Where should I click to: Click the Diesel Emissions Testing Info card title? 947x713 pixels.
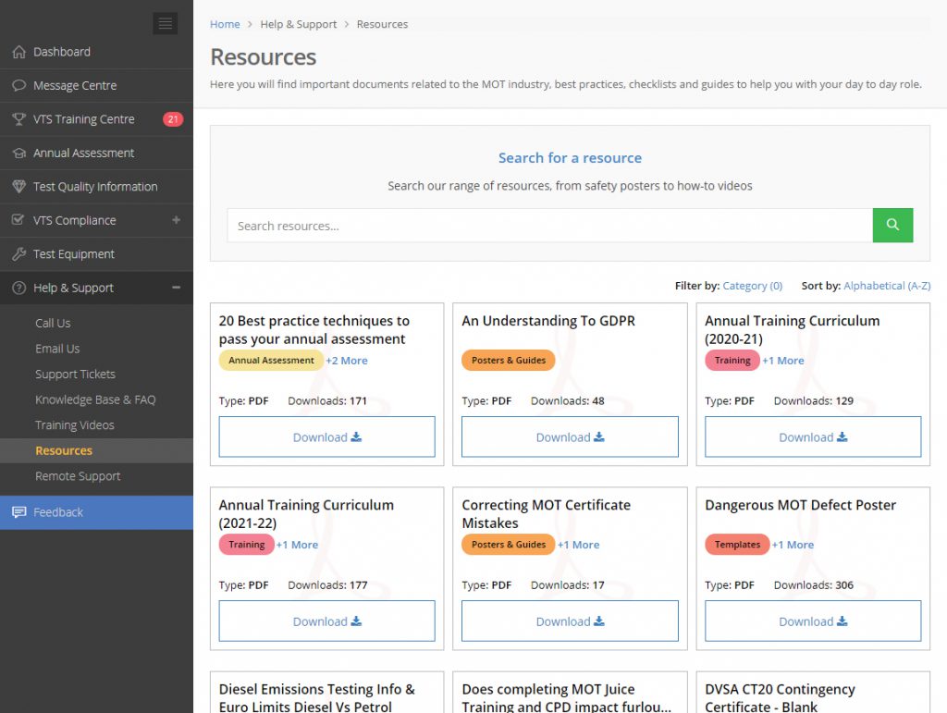coord(317,698)
